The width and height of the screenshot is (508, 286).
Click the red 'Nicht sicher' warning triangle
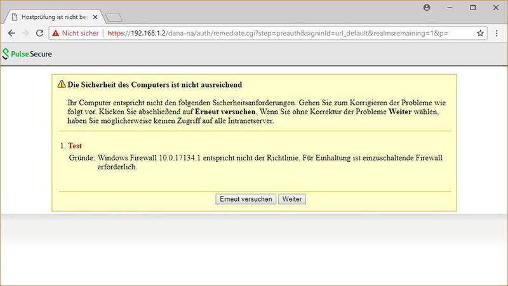click(x=56, y=33)
